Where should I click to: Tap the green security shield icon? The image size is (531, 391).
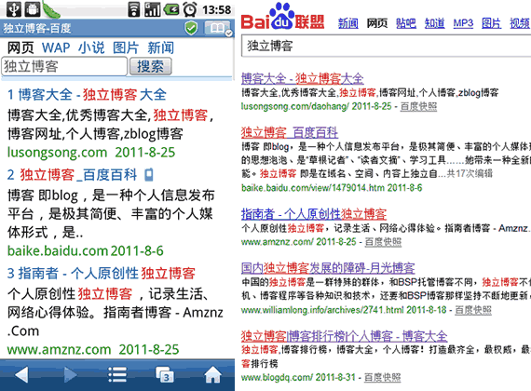191,28
